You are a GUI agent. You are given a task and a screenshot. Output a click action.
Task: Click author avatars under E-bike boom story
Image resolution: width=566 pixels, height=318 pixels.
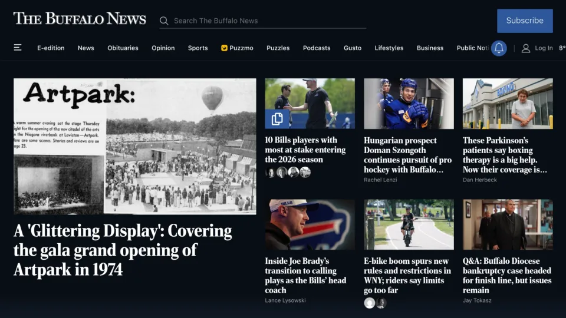375,303
